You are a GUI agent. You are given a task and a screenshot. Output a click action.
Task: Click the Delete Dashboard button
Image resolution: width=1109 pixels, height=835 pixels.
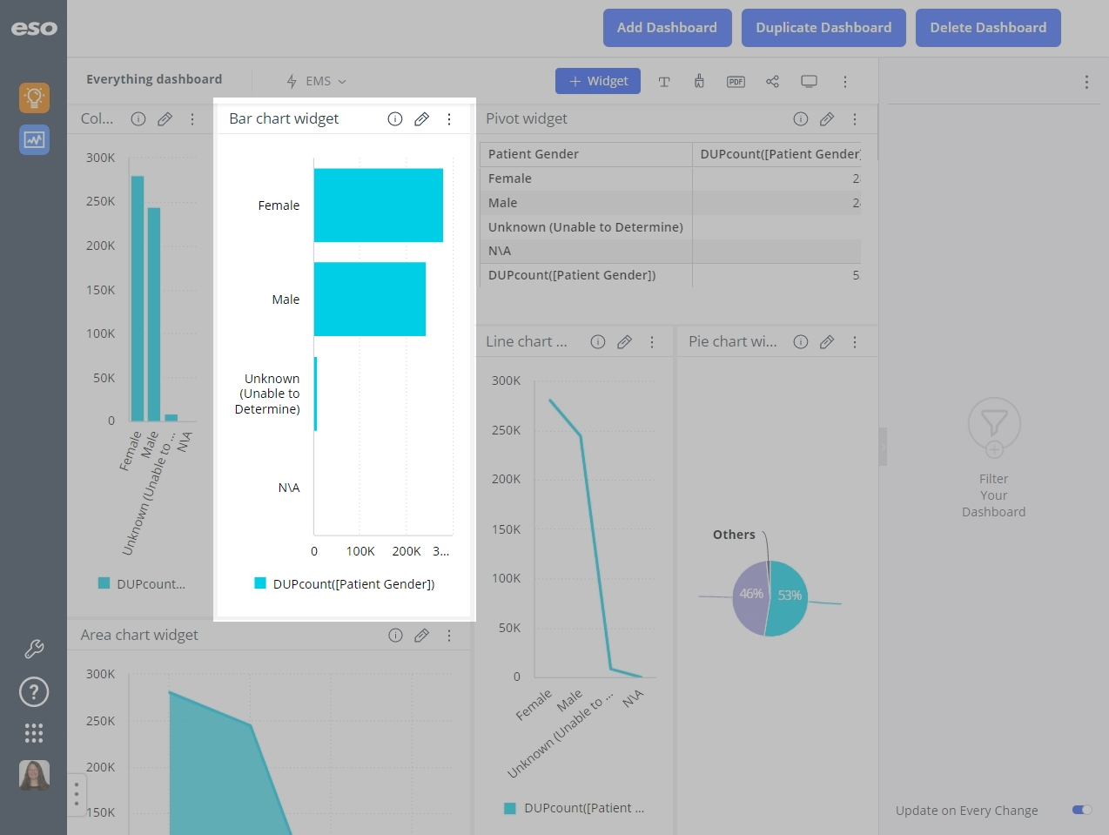click(x=988, y=28)
